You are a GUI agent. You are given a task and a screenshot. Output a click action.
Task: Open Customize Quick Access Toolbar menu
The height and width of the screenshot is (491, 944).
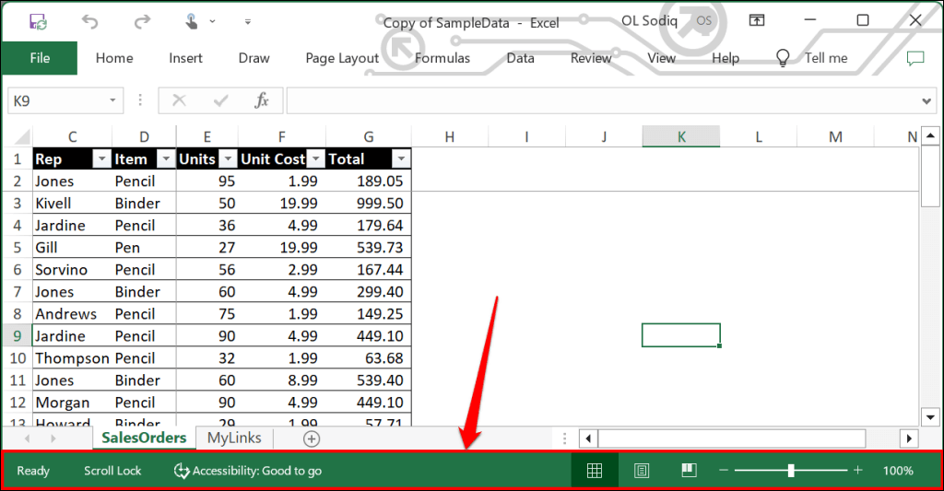247,22
